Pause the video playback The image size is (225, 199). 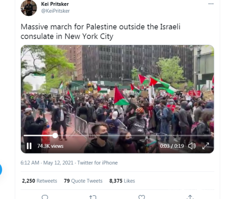click(29, 146)
